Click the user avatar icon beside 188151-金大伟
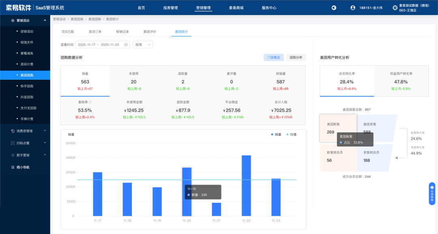The width and height of the screenshot is (438, 234). [353, 8]
